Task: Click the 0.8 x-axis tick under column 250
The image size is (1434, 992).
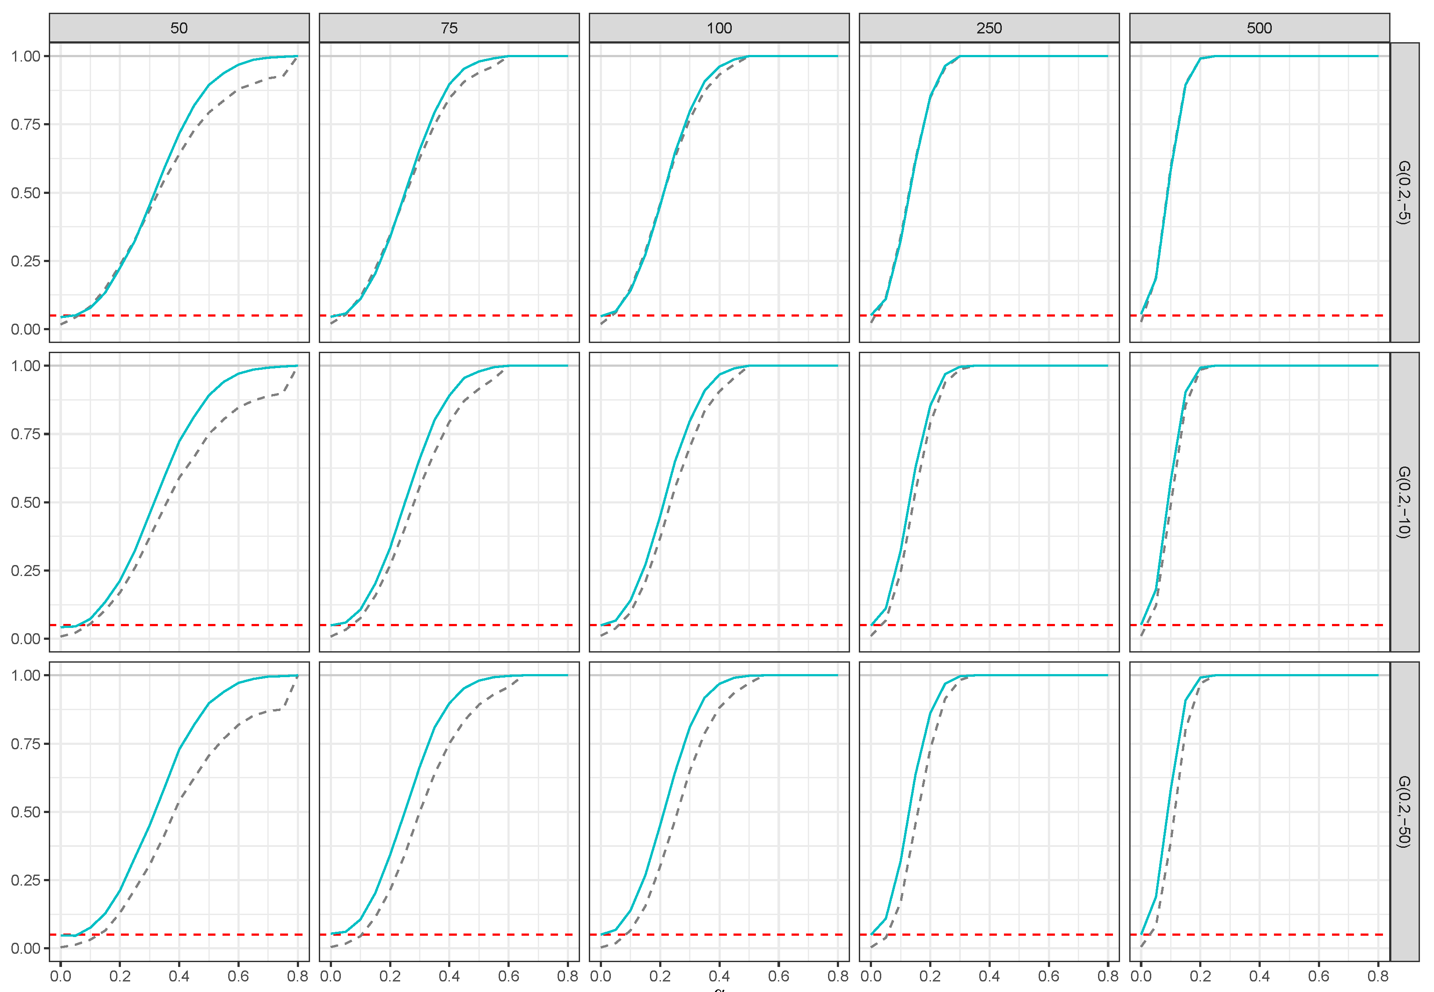Action: coord(1108,976)
